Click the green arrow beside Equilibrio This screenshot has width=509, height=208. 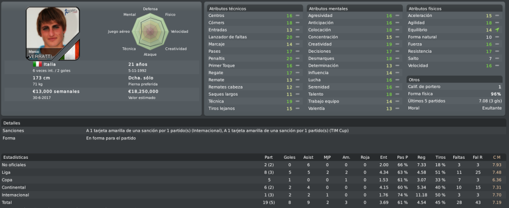pyautogui.click(x=497, y=30)
